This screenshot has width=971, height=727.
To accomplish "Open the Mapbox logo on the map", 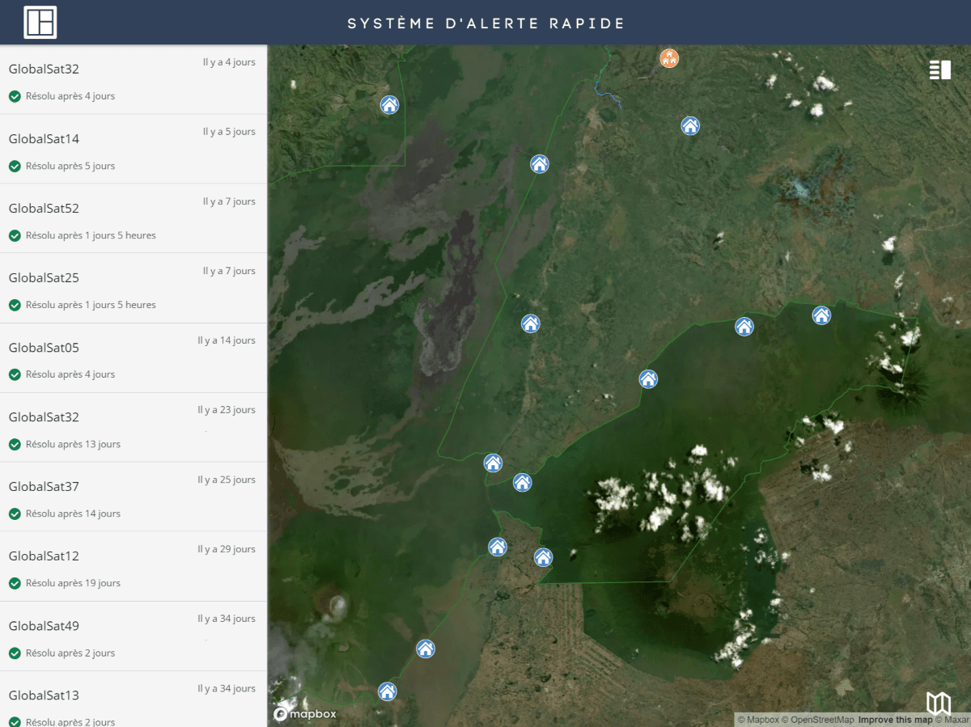I will pos(304,713).
